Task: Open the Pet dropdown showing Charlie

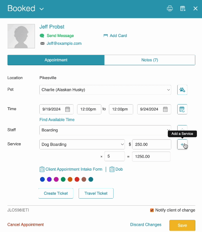Action: click(105, 90)
